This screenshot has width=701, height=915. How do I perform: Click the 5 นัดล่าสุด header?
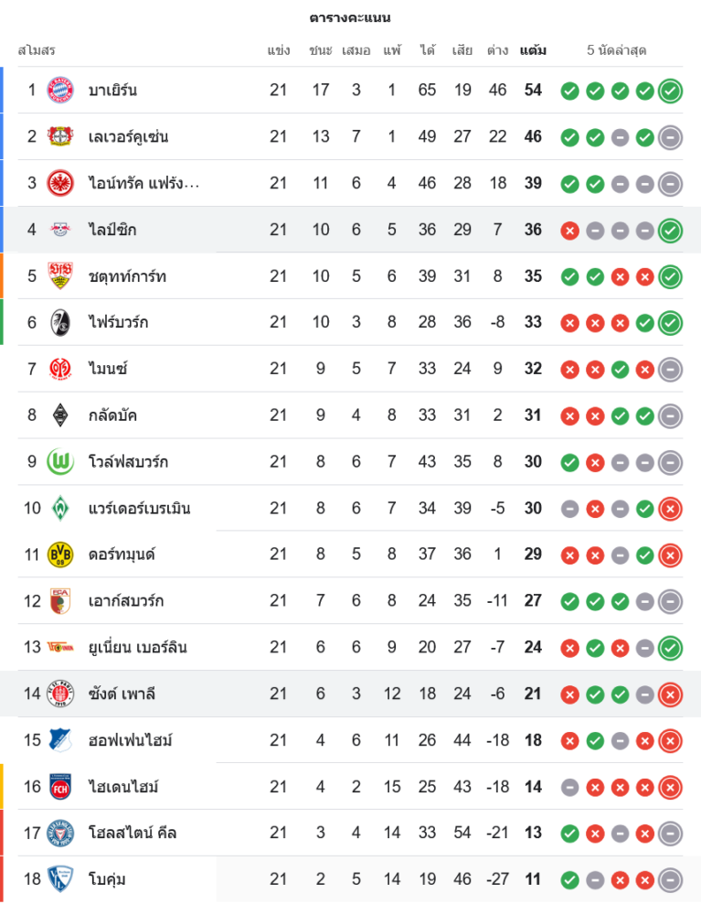[x=616, y=50]
